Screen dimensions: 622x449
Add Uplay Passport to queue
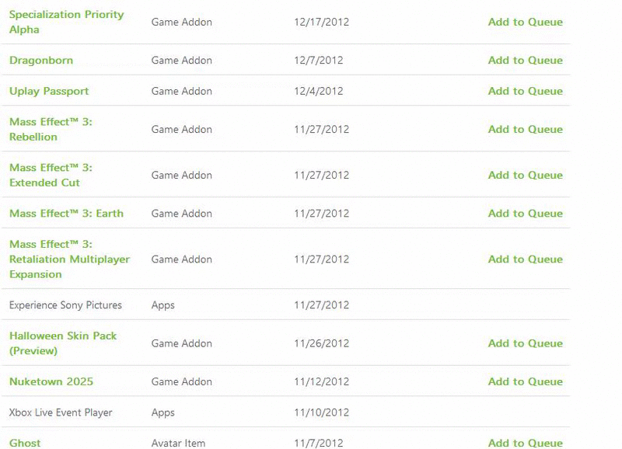526,91
